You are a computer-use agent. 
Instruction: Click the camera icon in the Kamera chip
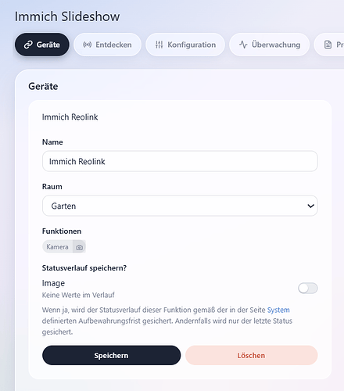click(80, 247)
